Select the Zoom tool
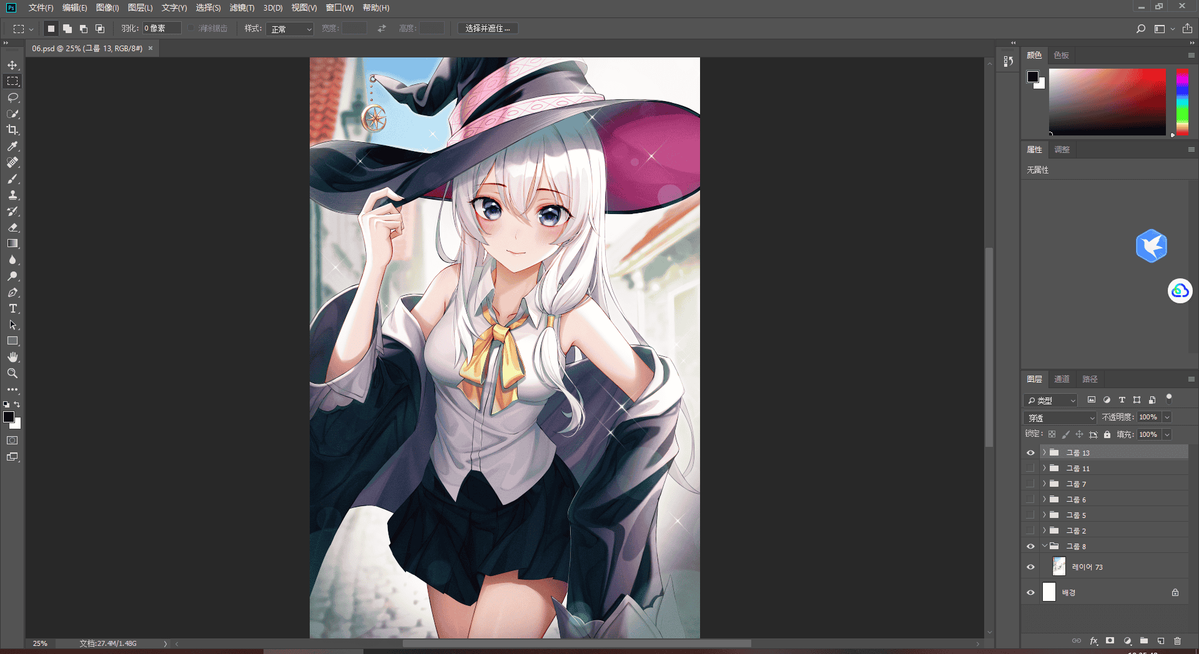Screen dimensions: 1199x654 [12, 373]
